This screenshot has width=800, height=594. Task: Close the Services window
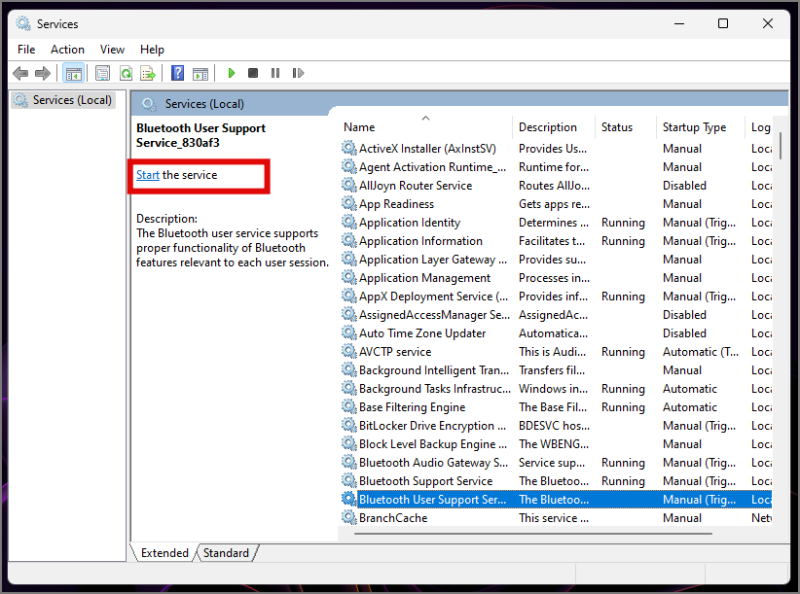[x=767, y=23]
